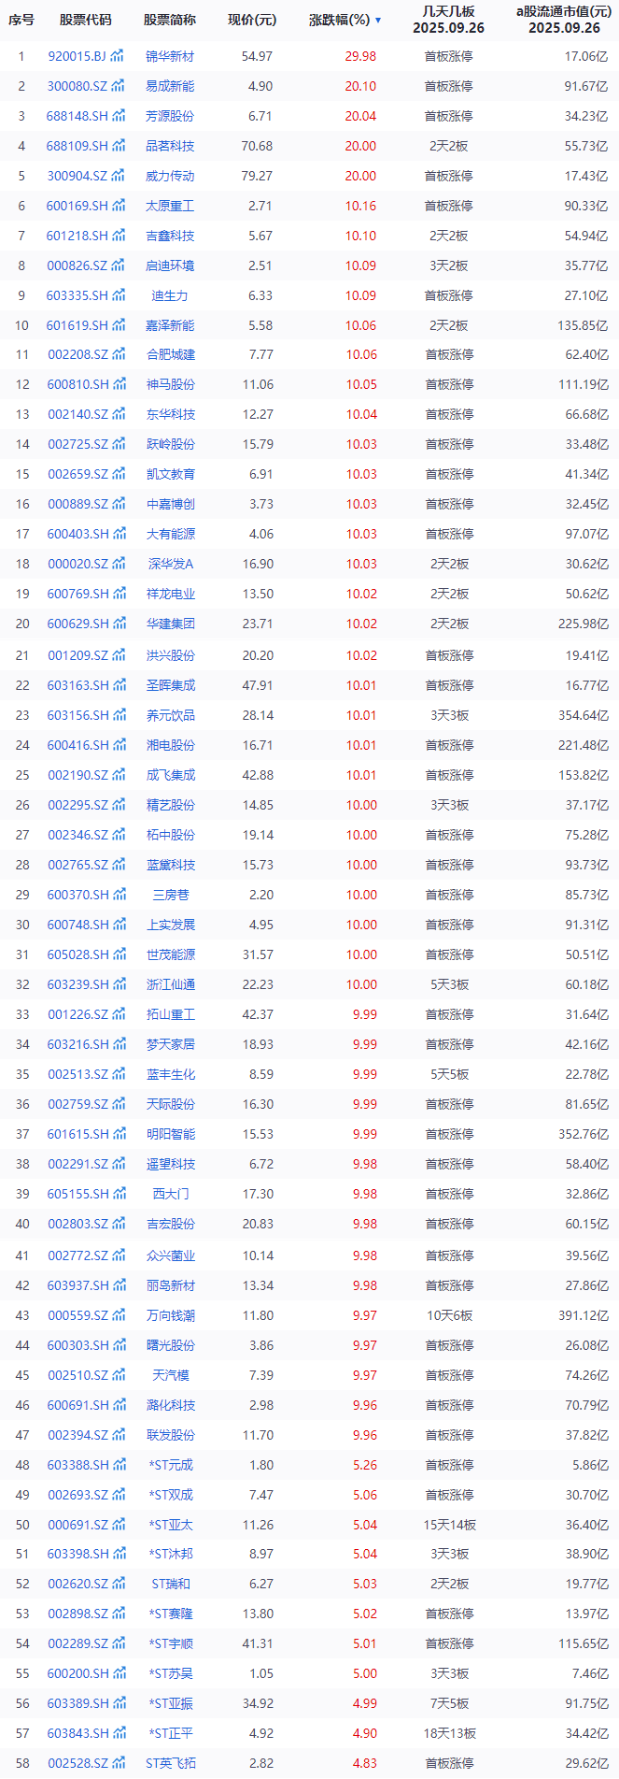
Task: Click chart icon beside 600416.SH
Action: [118, 745]
